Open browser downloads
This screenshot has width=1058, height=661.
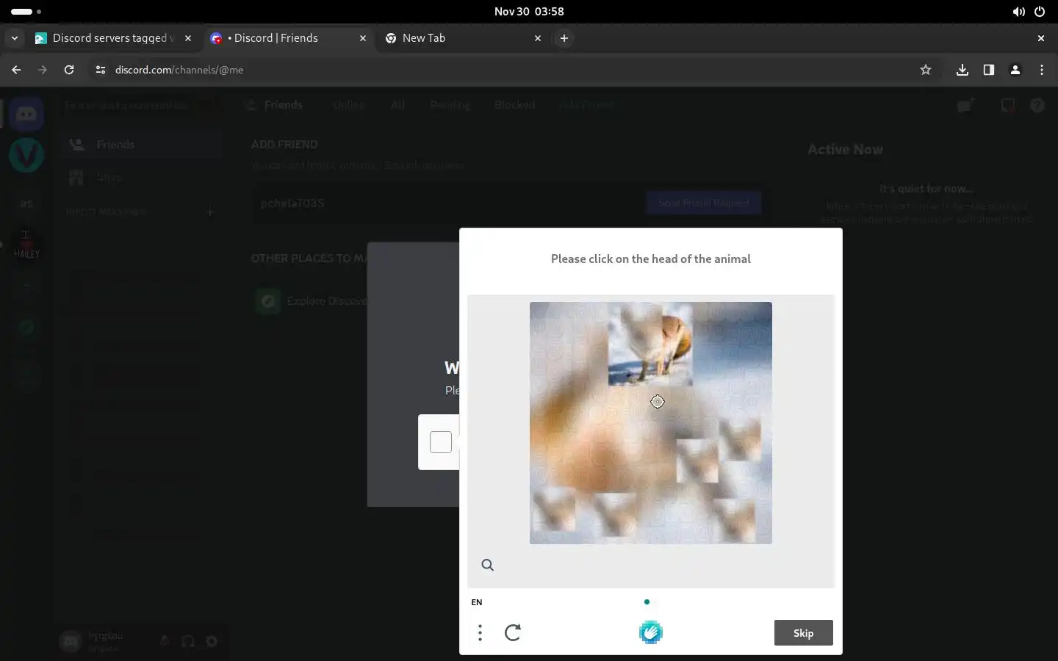pos(962,70)
